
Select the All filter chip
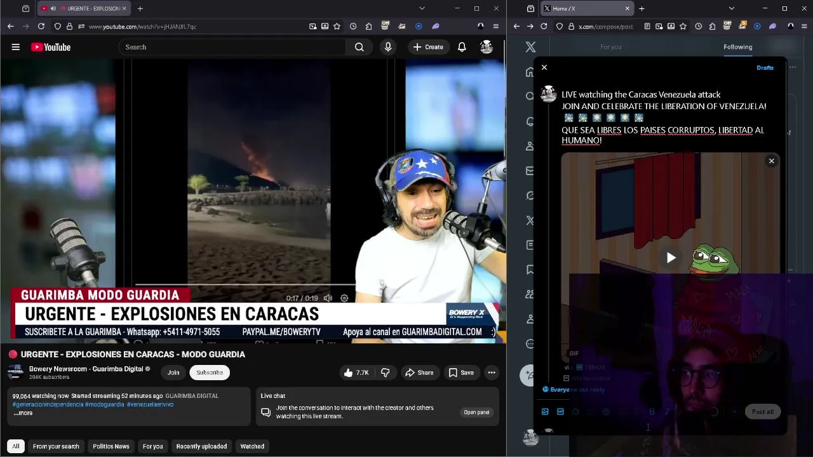pyautogui.click(x=16, y=446)
